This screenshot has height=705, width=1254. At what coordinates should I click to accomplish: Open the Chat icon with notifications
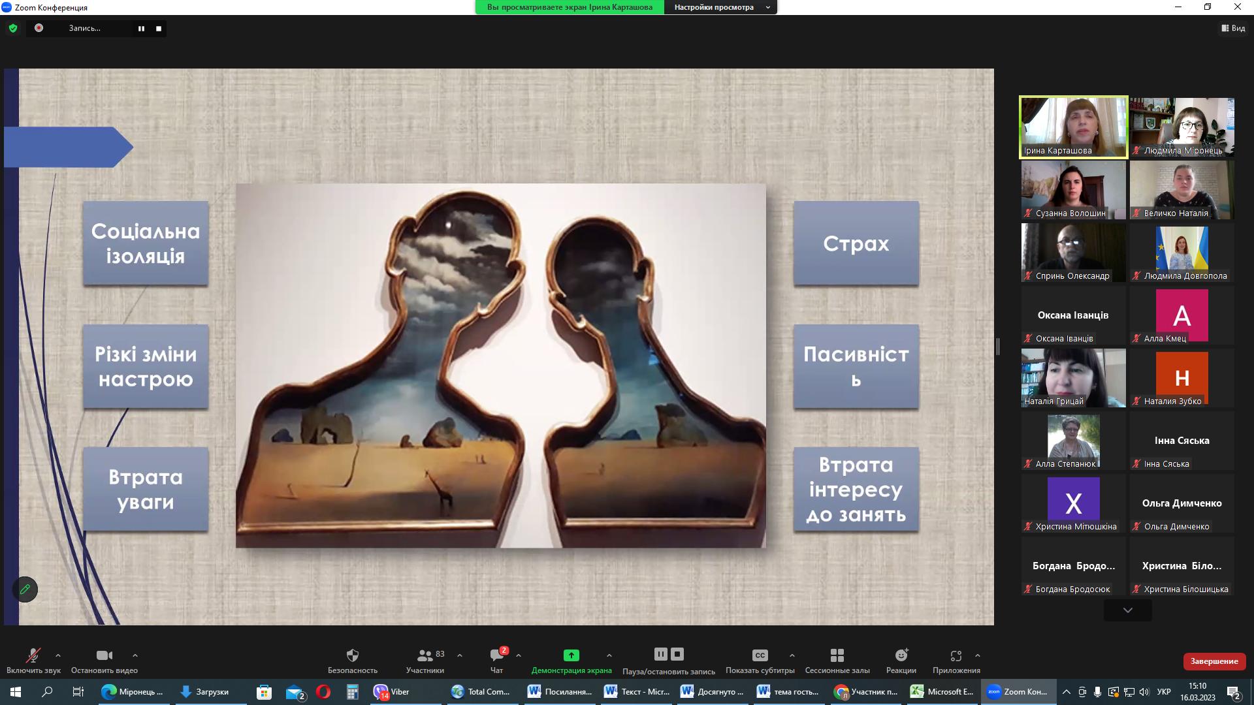[x=496, y=655]
